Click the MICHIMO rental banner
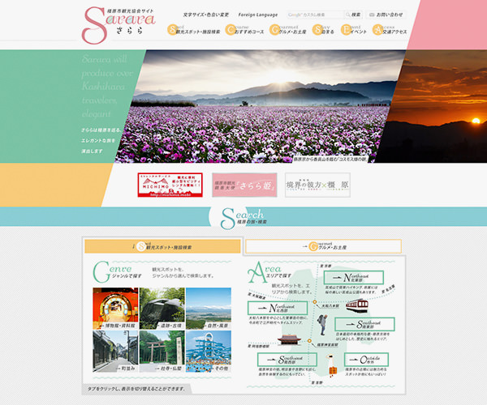This screenshot has width=487, height=405. click(170, 185)
